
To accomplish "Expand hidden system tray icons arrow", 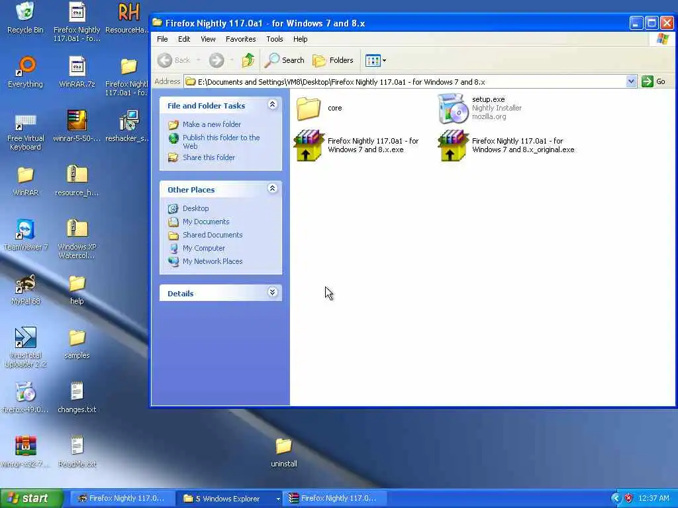I will click(615, 499).
